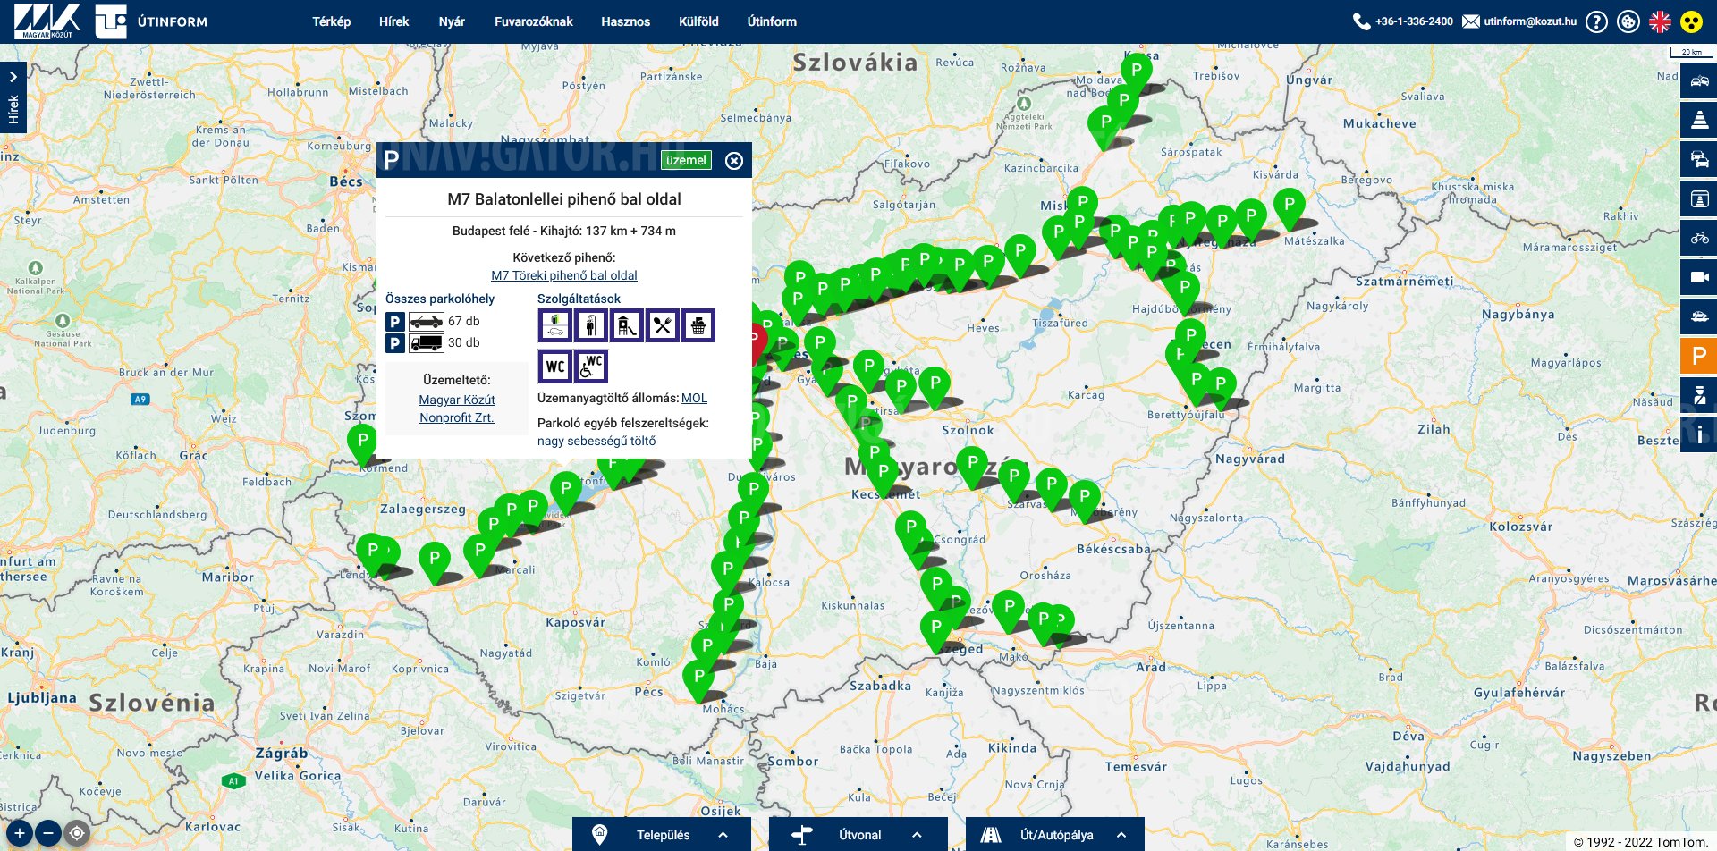Open the information 'i' sidebar icon
Screen dimensions: 1717x851
click(x=1699, y=434)
